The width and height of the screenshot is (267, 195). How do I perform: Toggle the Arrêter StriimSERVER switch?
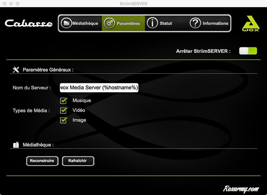coord(248,51)
